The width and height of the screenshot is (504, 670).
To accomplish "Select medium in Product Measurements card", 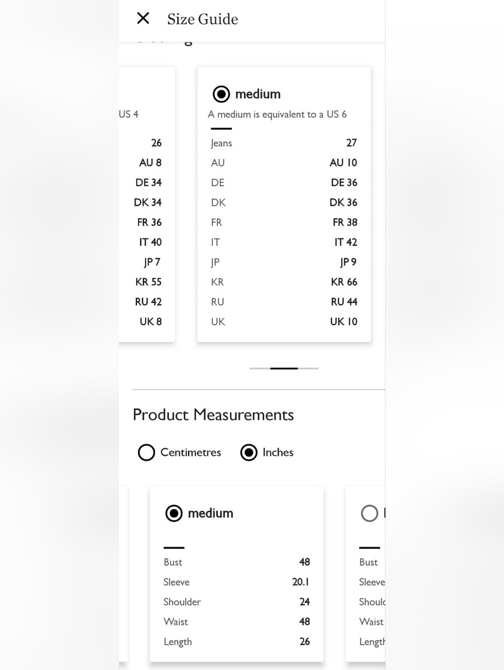I will 174,513.
